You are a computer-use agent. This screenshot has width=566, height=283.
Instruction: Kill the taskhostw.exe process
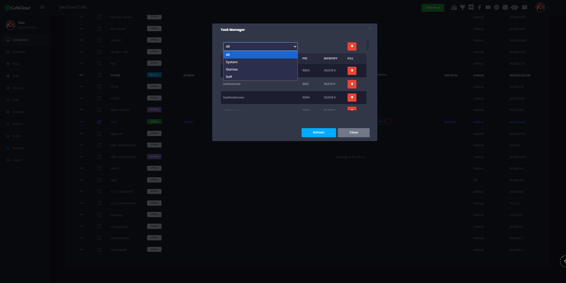(352, 97)
